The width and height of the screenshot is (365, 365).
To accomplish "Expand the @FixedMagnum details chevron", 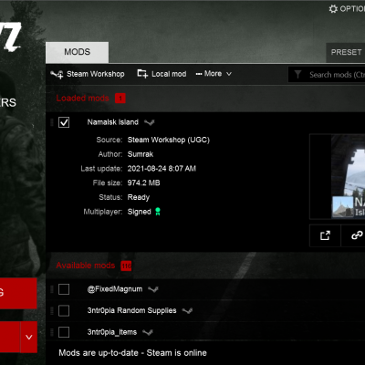I will pos(153,289).
